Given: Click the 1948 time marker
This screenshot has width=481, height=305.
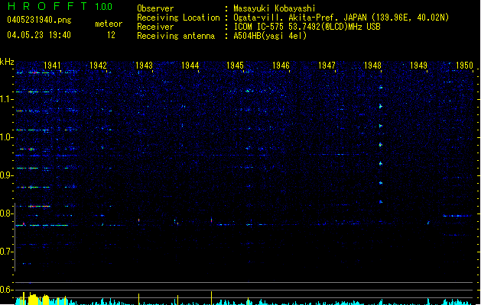Looking at the screenshot, I should (372, 65).
